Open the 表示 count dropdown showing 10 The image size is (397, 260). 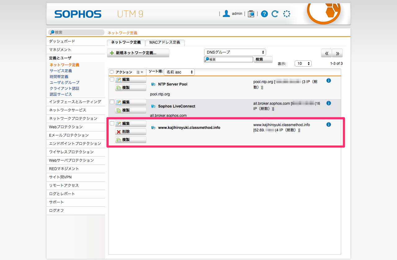pos(303,64)
